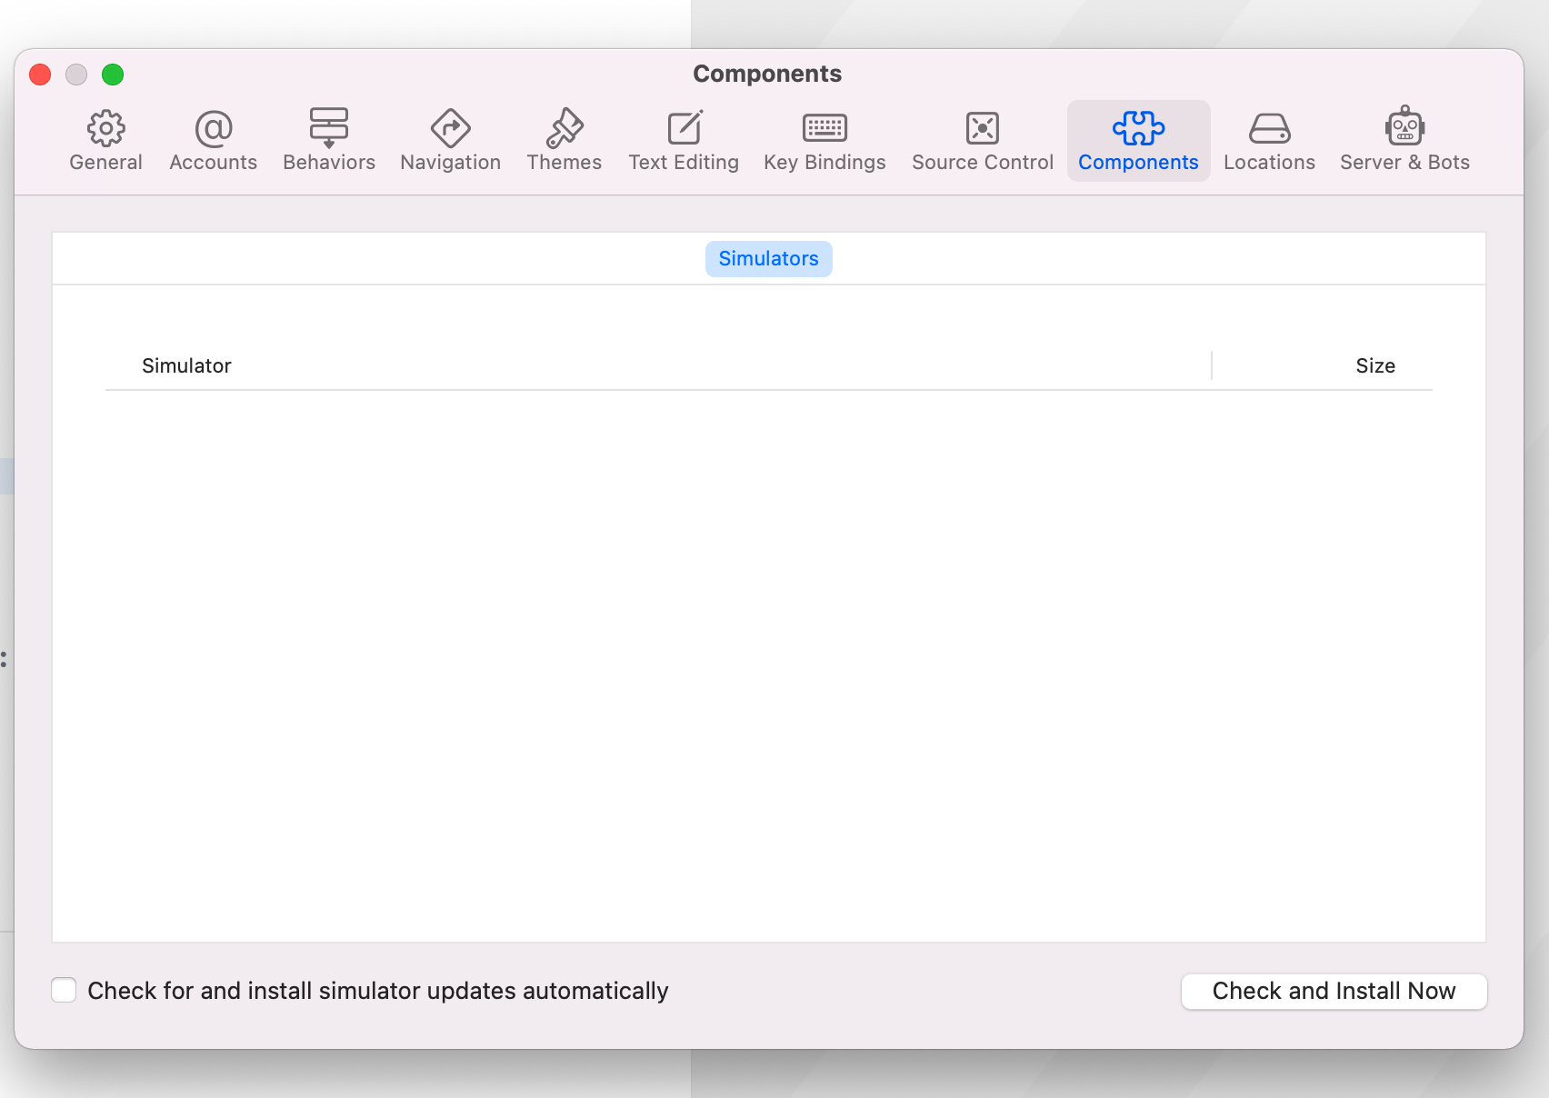Select the Components puzzle icon
This screenshot has width=1549, height=1098.
1138,129
